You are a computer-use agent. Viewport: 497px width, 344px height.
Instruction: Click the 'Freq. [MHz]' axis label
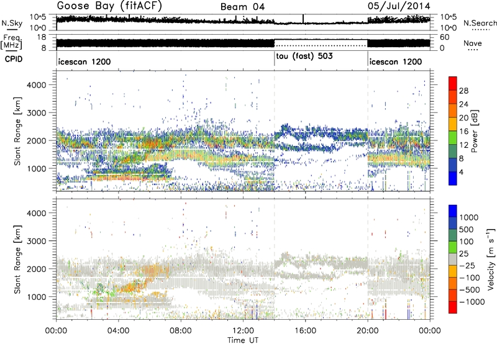(11, 42)
